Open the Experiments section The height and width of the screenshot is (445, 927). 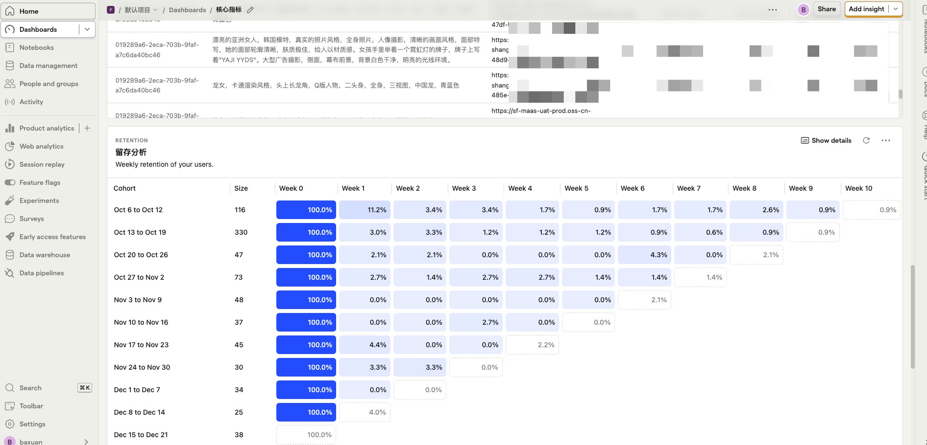click(x=39, y=200)
